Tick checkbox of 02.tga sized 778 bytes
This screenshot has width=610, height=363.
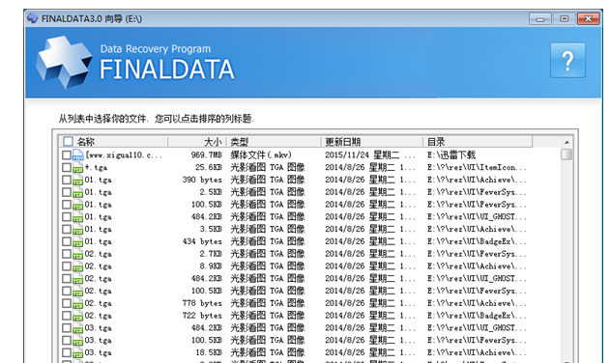pos(67,303)
